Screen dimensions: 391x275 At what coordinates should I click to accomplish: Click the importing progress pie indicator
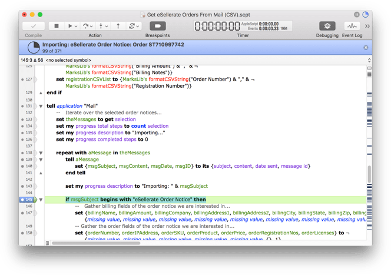pyautogui.click(x=34, y=47)
